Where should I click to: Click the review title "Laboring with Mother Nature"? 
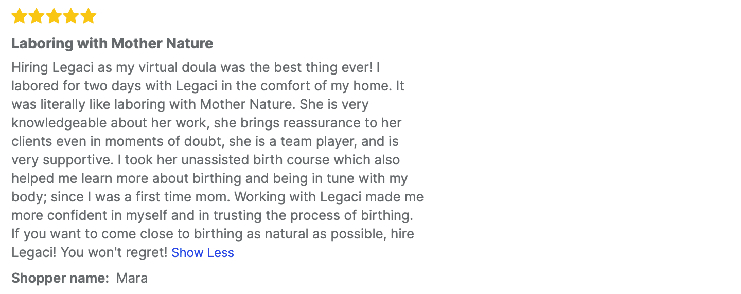(x=112, y=43)
